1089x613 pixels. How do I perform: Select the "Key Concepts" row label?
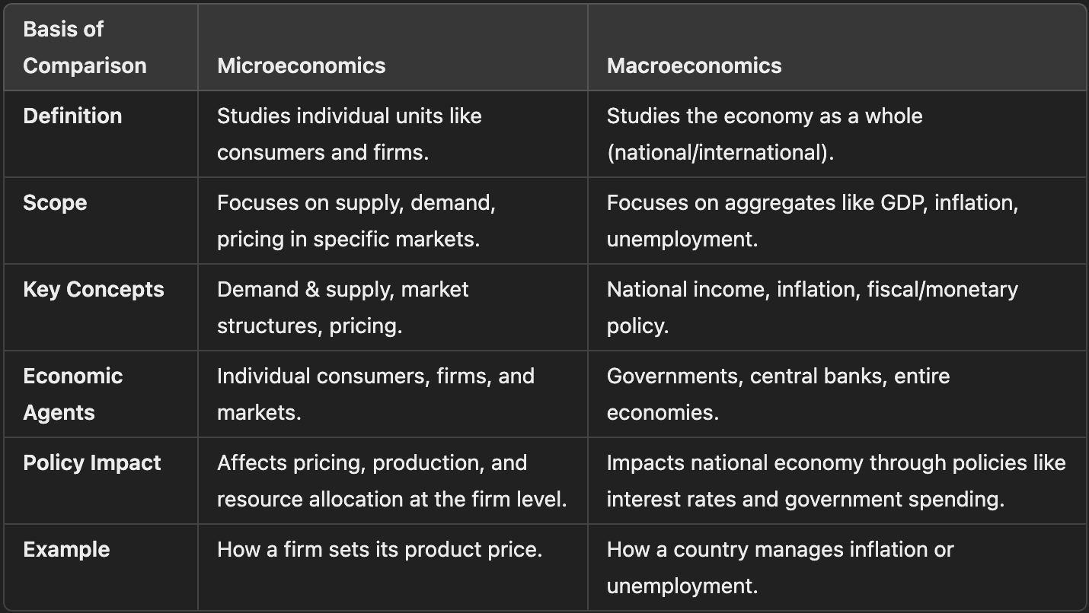pyautogui.click(x=94, y=289)
